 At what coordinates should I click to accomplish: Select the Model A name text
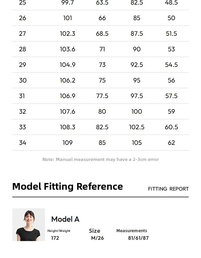65,219
